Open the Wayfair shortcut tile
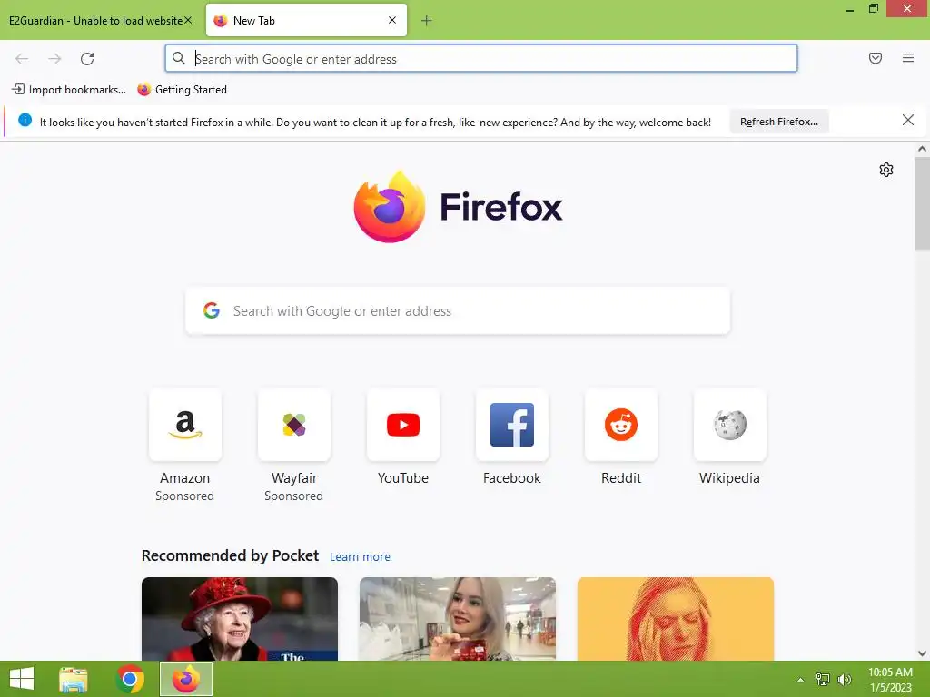This screenshot has height=697, width=930. point(294,425)
